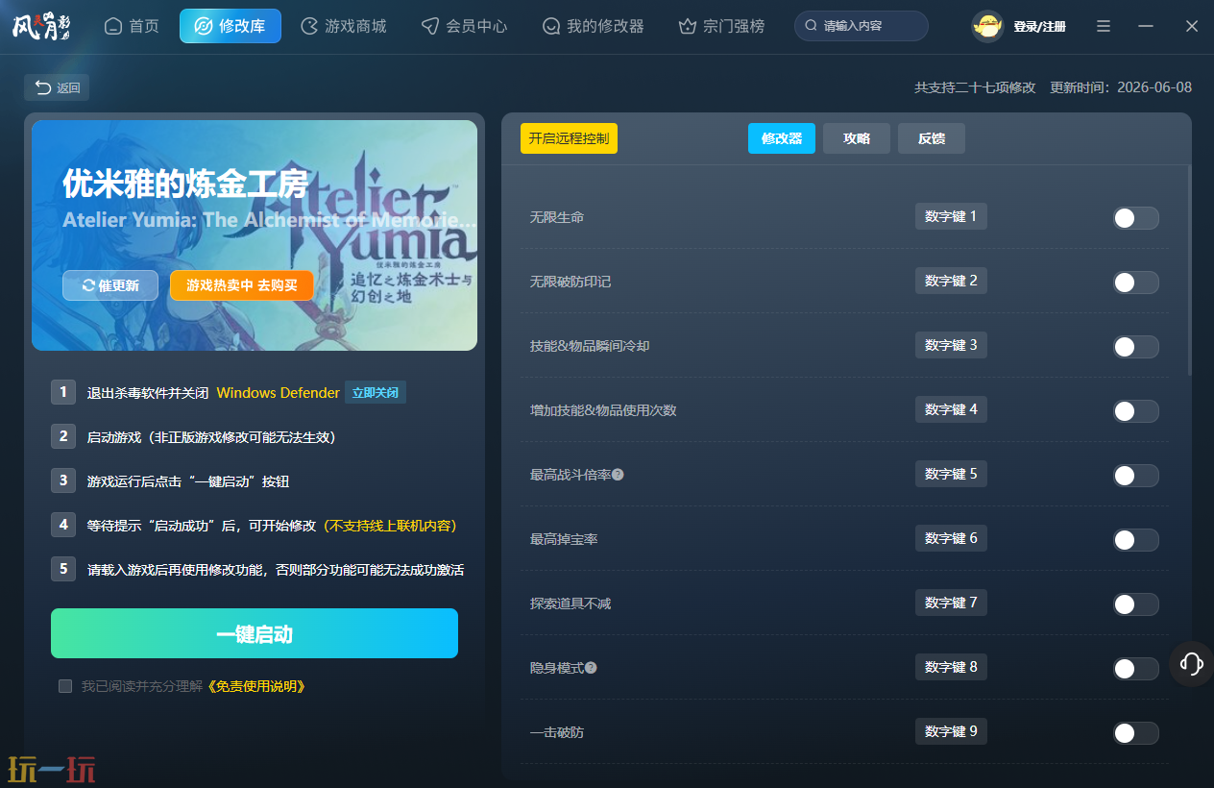Click the 无限生命 label
This screenshot has height=788, width=1214.
[557, 217]
